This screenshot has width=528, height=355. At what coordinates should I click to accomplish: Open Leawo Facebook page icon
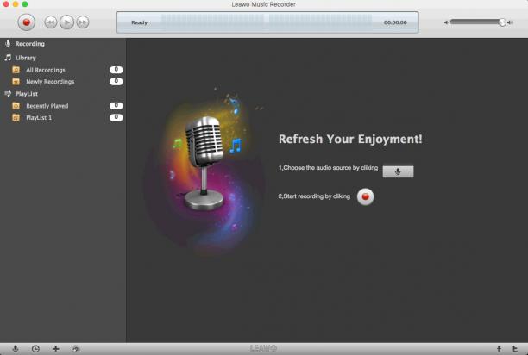[x=499, y=349]
